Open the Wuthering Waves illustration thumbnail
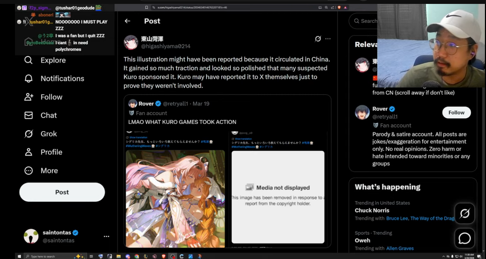Viewport: 486px width, 259px height. [x=175, y=199]
